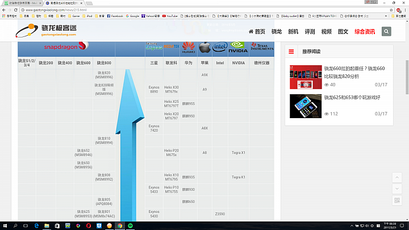Click the Exynos 8890 cell
Image resolution: width=409 pixels, height=230 pixels.
click(x=154, y=90)
